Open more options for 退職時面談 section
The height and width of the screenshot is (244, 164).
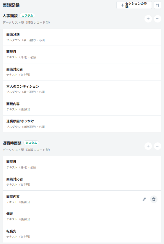(x=157, y=146)
